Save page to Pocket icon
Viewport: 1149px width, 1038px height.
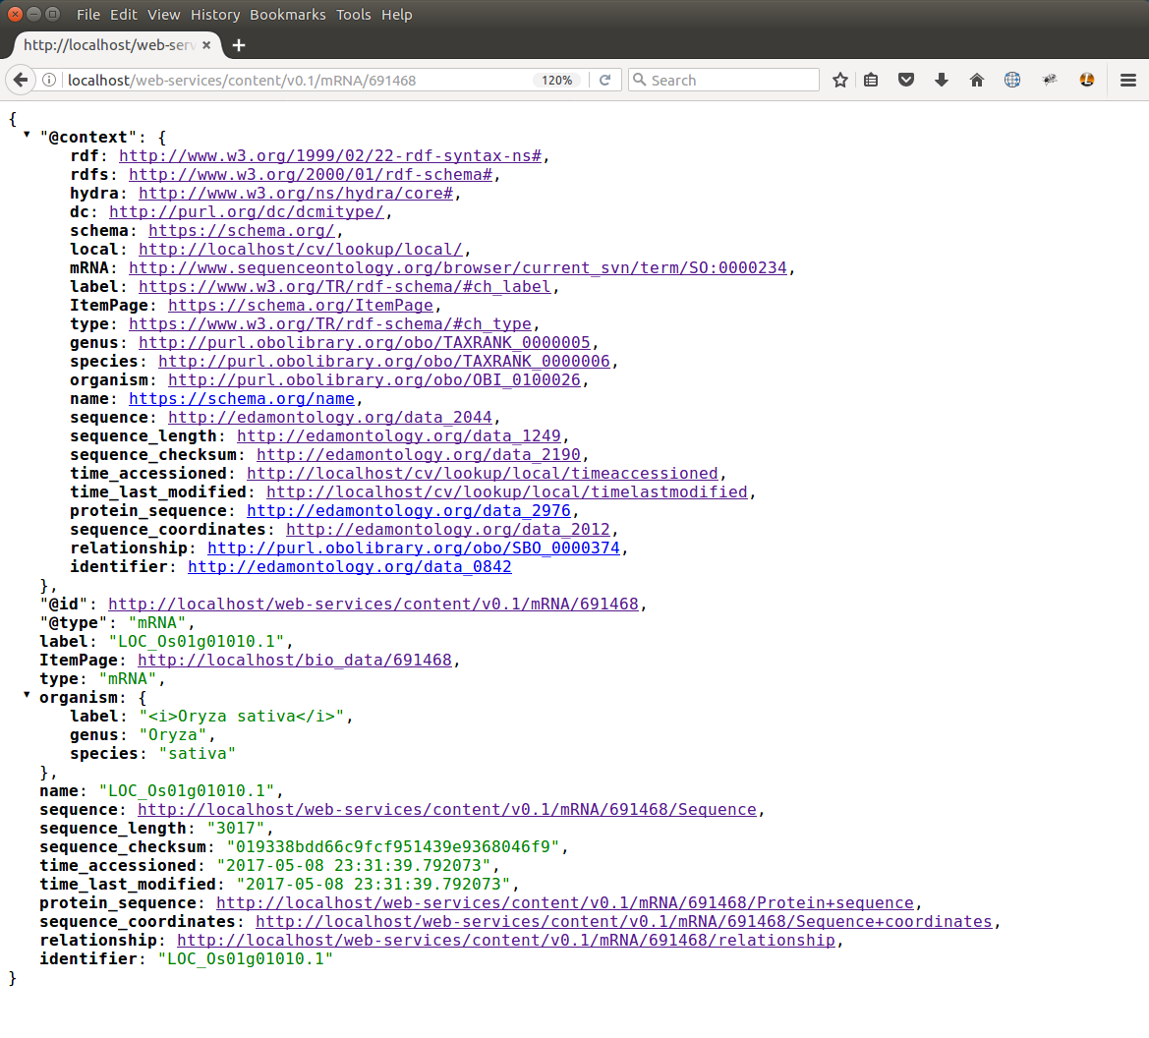click(x=906, y=80)
